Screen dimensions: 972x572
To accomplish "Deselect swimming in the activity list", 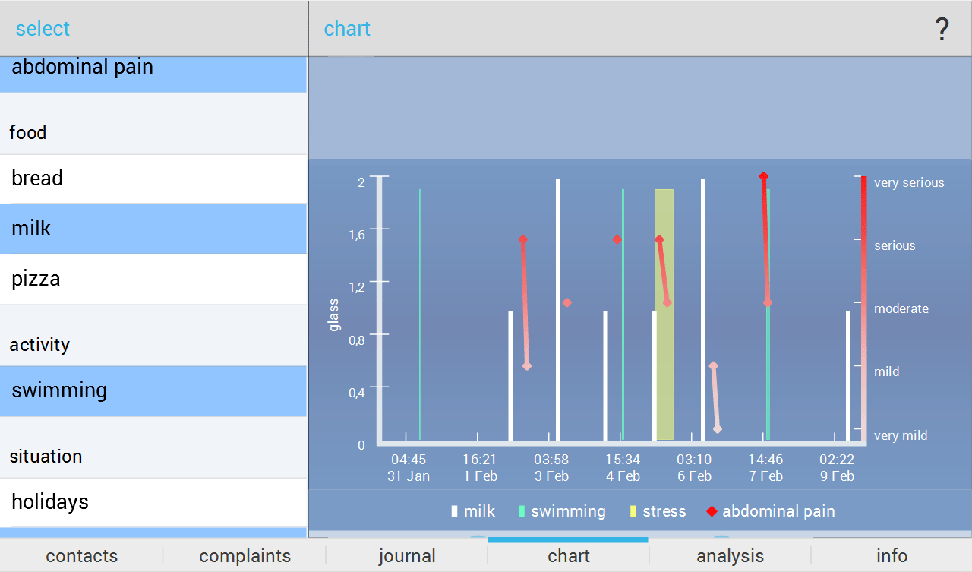I will [x=153, y=390].
